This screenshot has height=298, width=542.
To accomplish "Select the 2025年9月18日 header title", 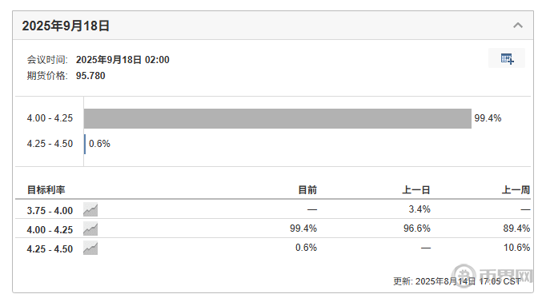I will (66, 26).
